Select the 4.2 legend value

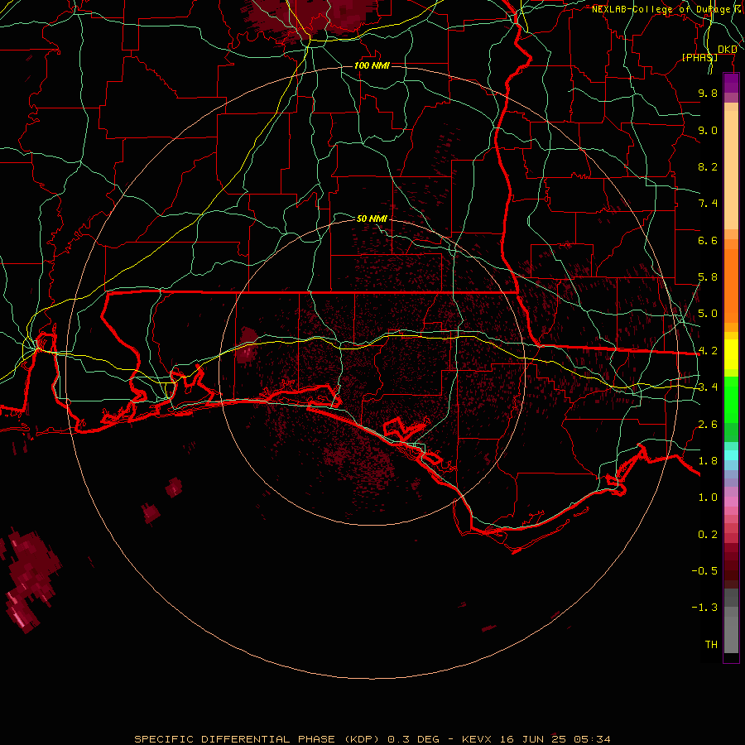pyautogui.click(x=708, y=351)
